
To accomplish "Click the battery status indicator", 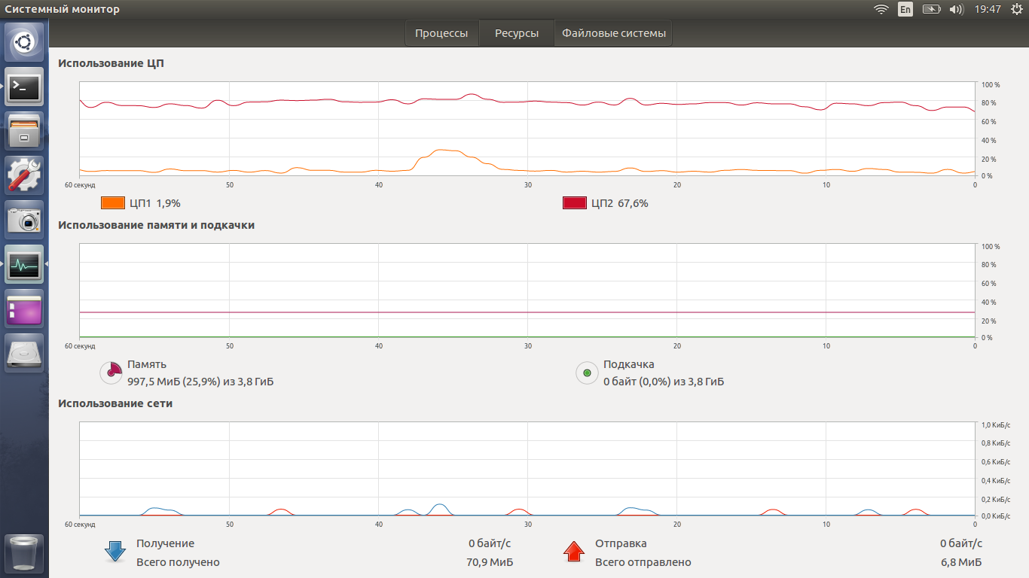I will tap(932, 9).
